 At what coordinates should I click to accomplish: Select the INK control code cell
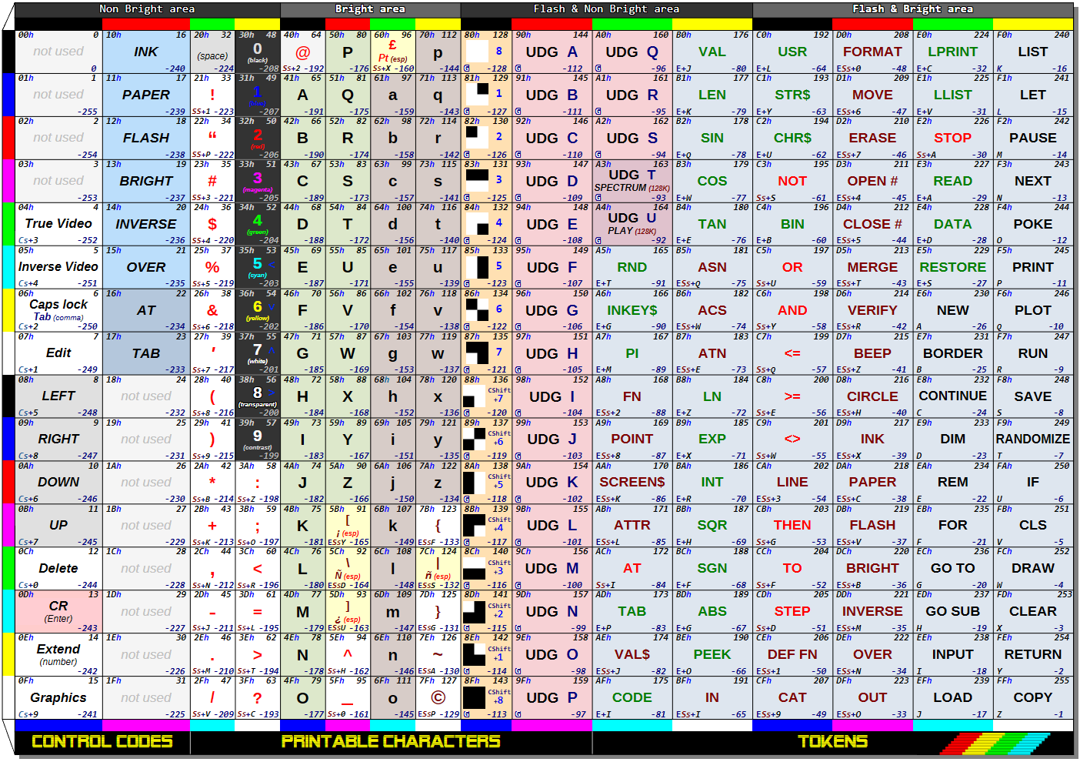tap(145, 52)
